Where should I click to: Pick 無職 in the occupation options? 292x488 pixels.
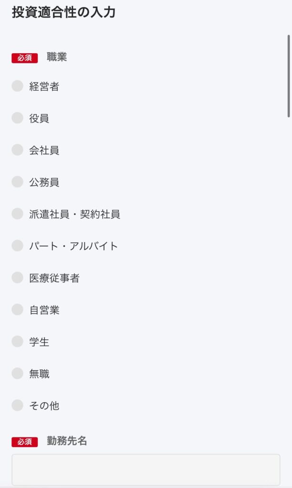pos(18,374)
